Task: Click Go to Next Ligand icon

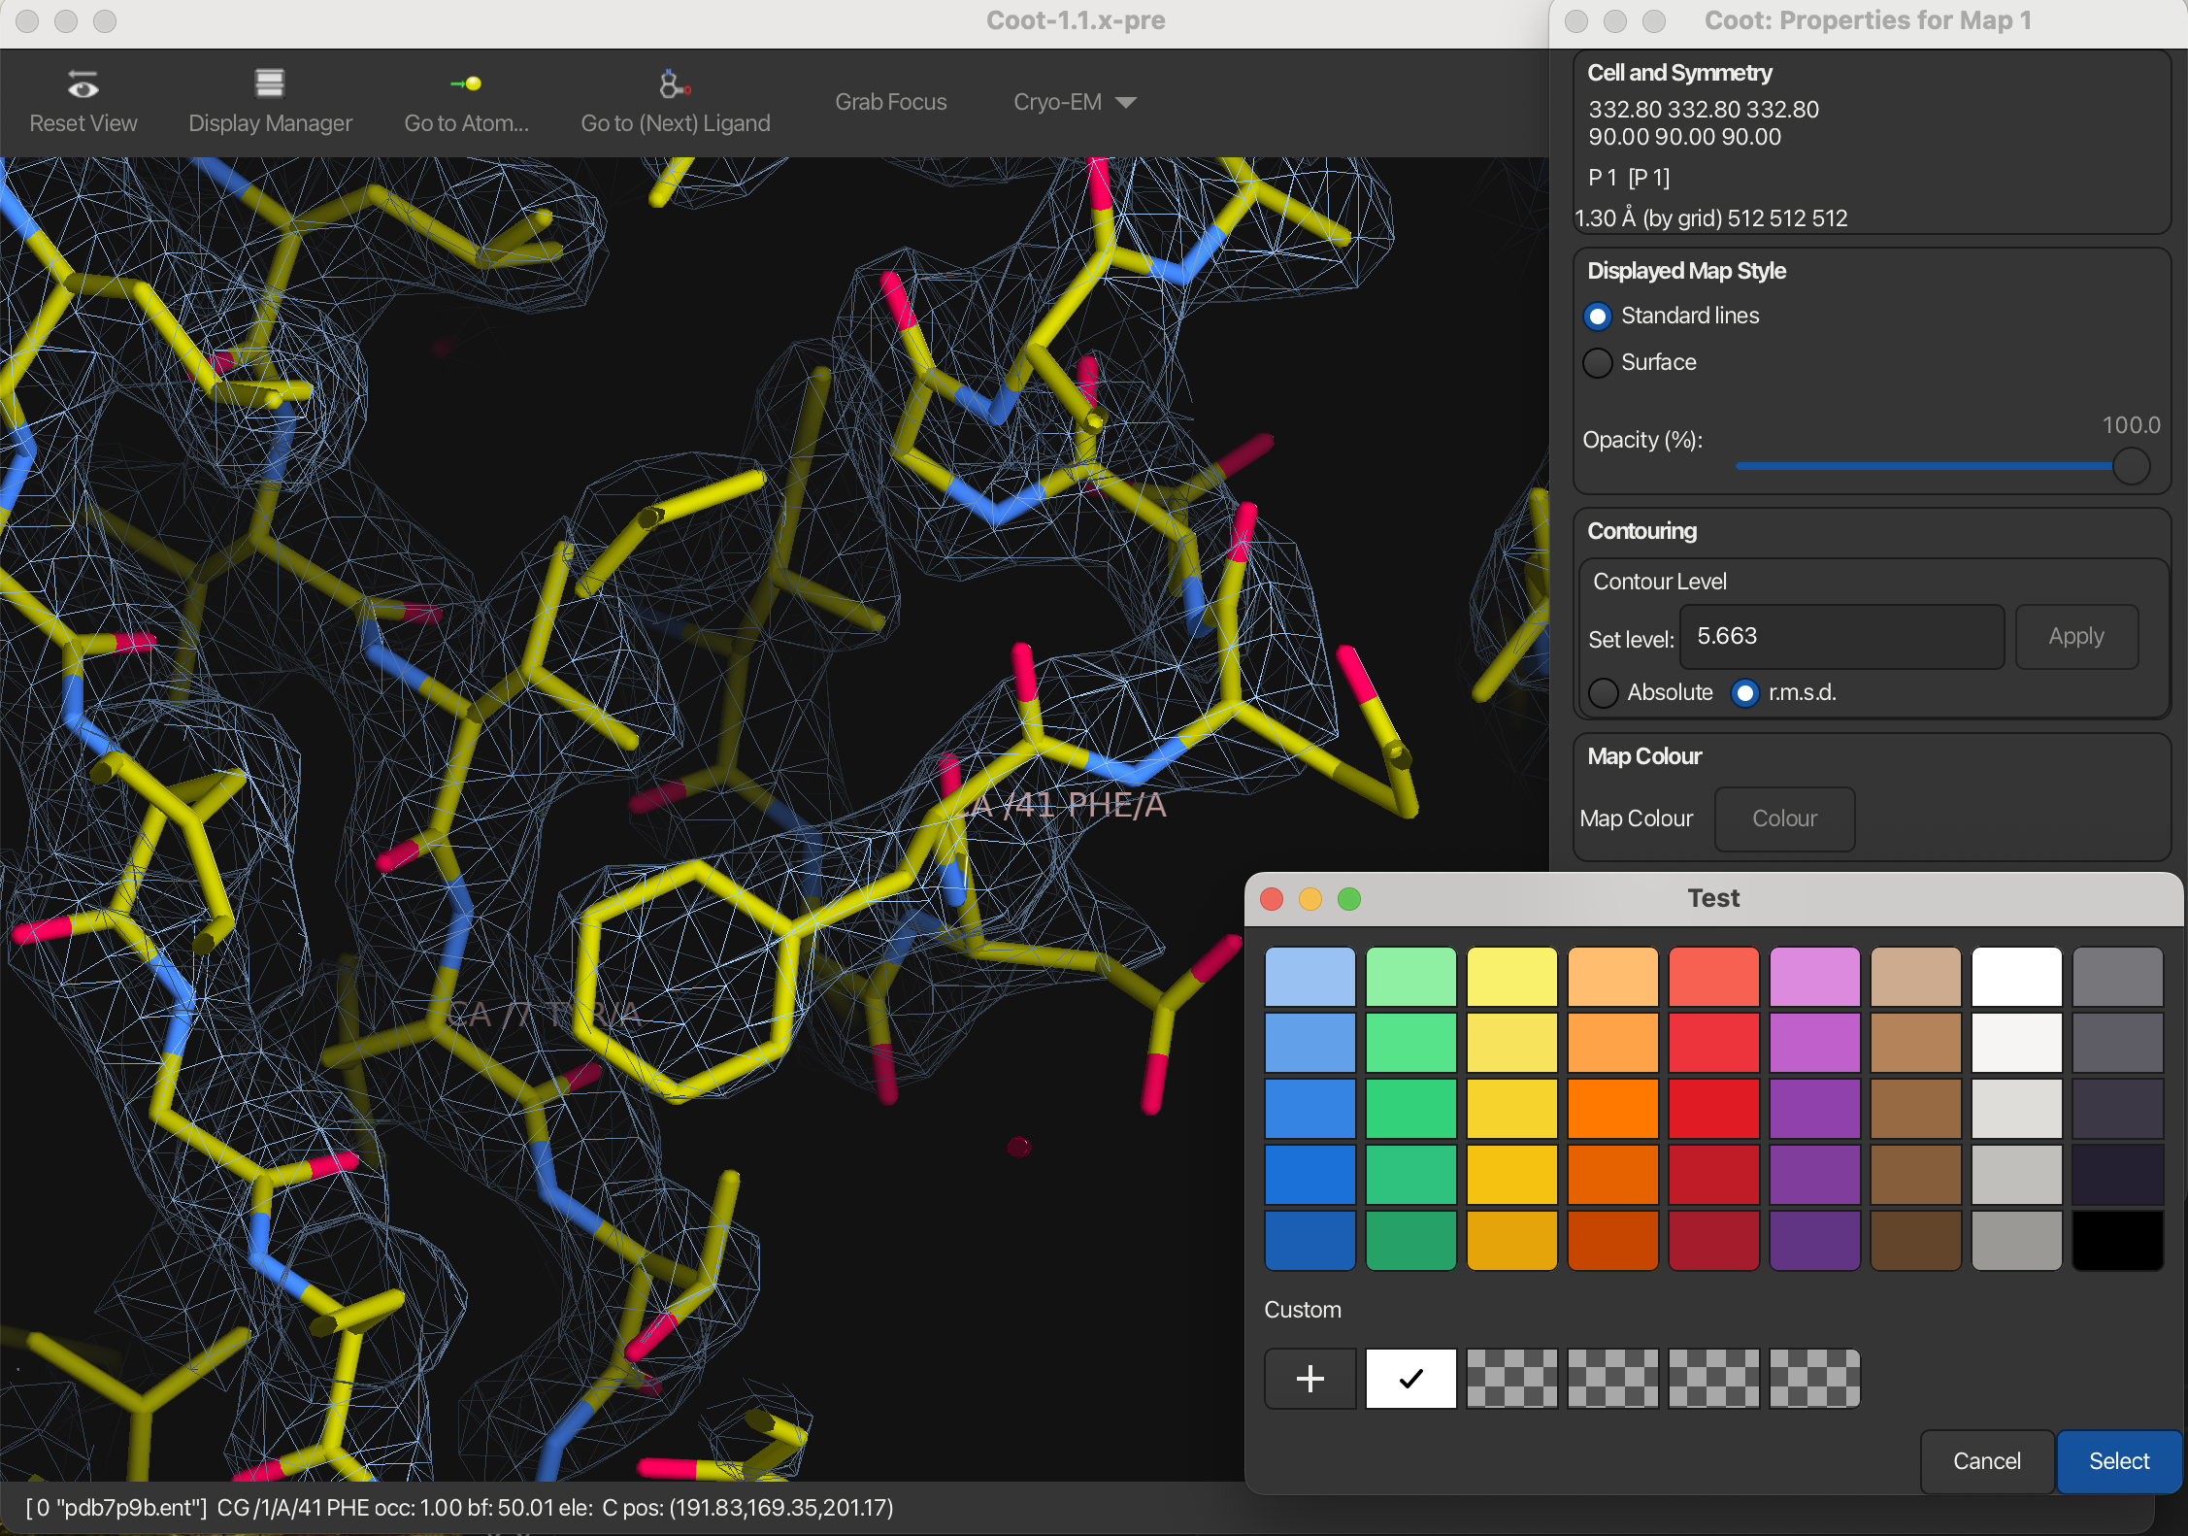Action: (x=675, y=84)
